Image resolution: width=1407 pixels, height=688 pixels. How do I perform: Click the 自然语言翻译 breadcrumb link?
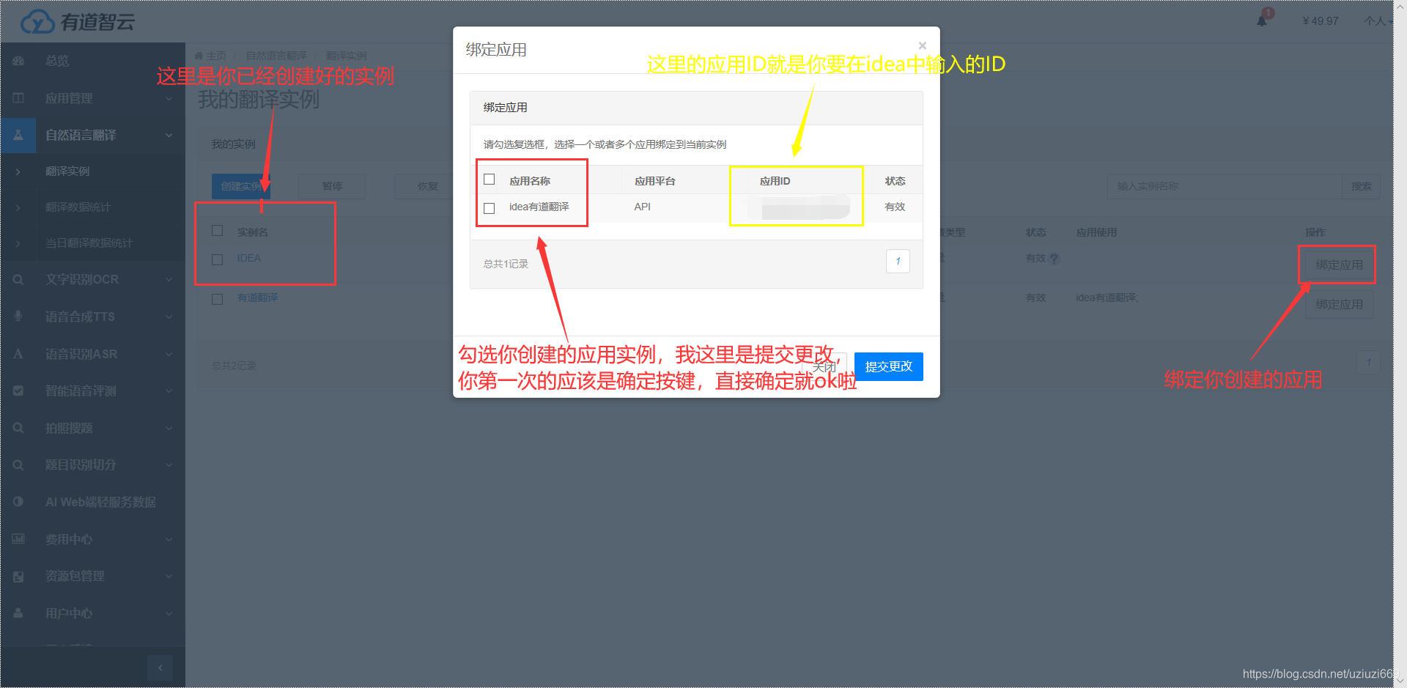(276, 56)
